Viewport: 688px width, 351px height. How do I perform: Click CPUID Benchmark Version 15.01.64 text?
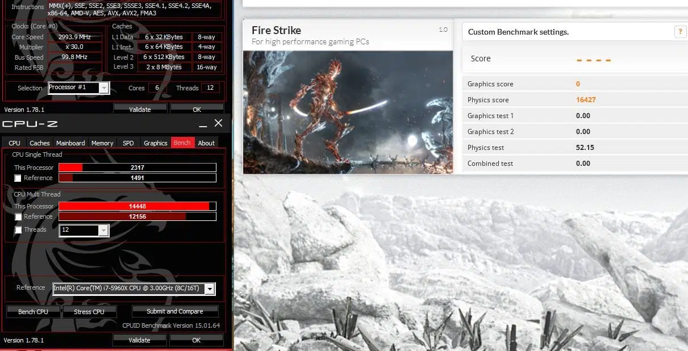[x=171, y=325]
